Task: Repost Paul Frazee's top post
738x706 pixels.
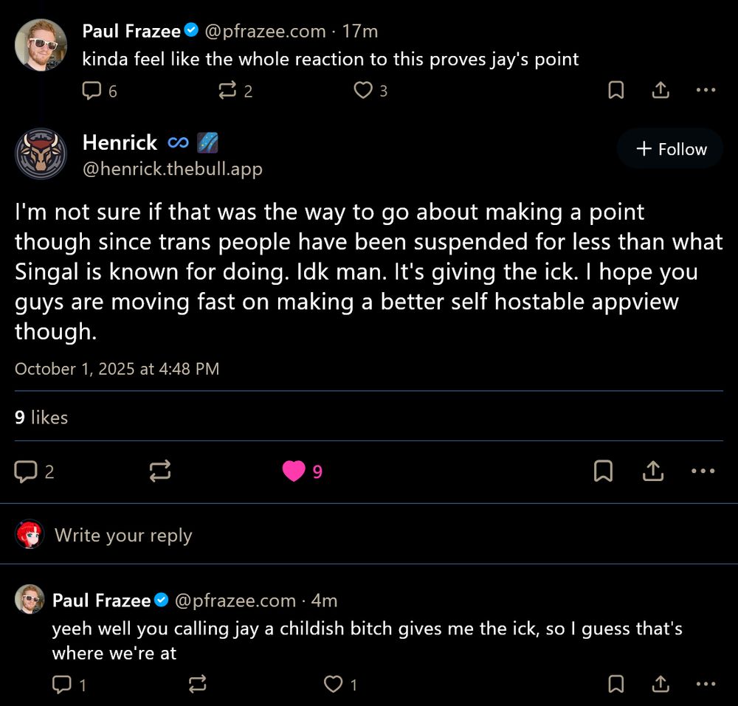Action: click(x=227, y=90)
